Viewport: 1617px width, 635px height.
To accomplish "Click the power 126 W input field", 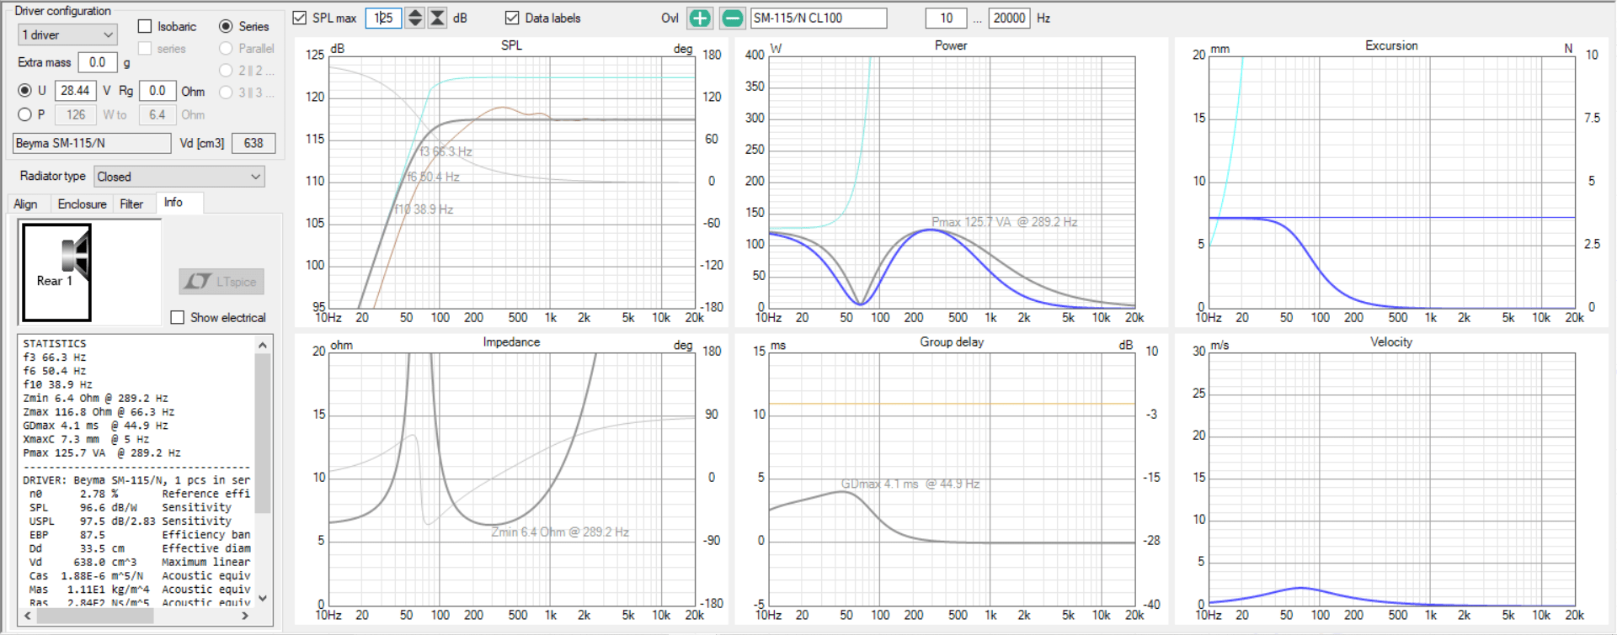I will coord(76,114).
